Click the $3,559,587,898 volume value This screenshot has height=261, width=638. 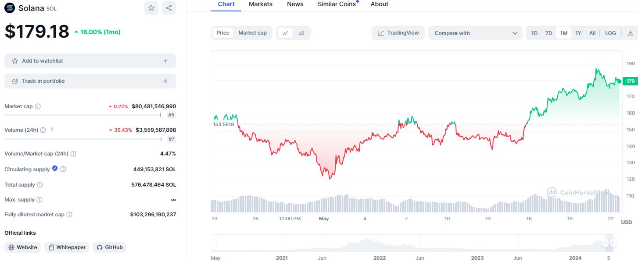(x=156, y=130)
